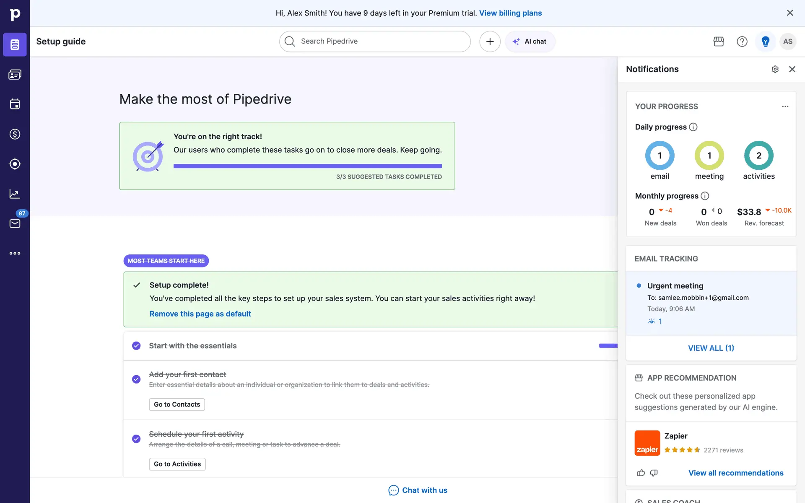Open the notification settings gear icon

point(775,69)
